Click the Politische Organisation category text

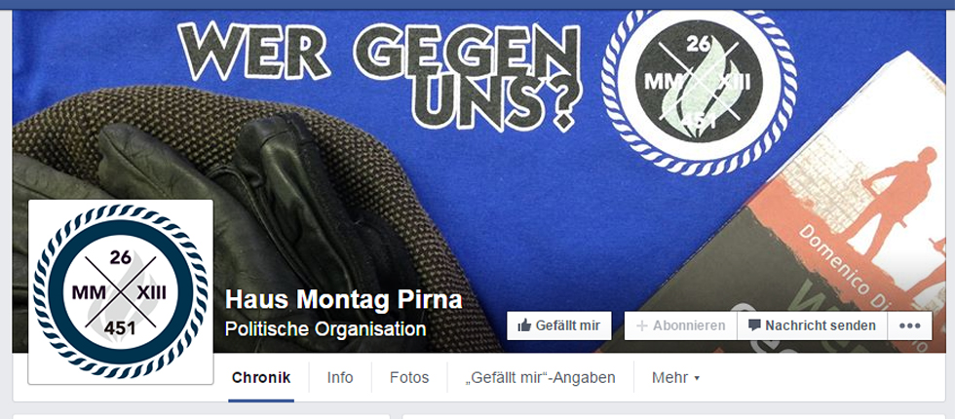tap(325, 329)
